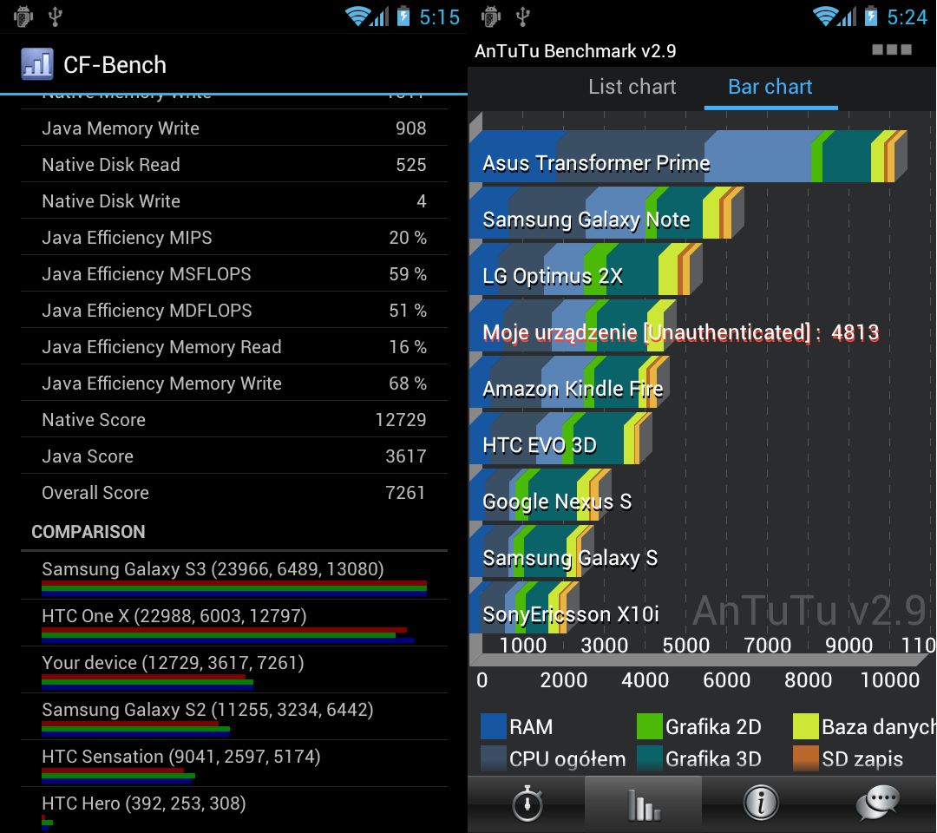This screenshot has height=833, width=937.
Task: Open the AnTuTu overflow menu squares
Action: [x=892, y=49]
